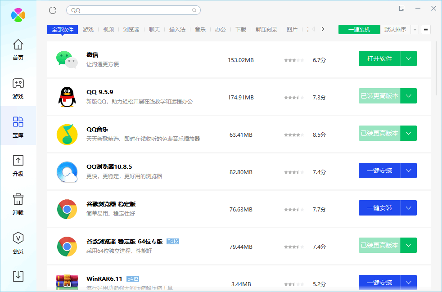The image size is (442, 292).
Task: Open 游戏 section in sidebar
Action: pos(18,89)
